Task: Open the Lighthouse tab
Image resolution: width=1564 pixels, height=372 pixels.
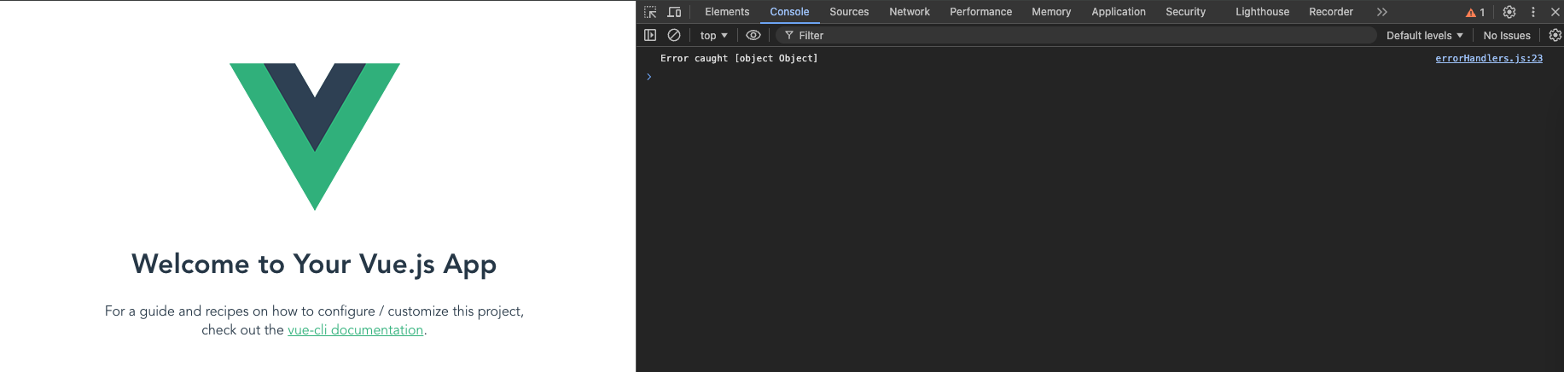Action: [1262, 12]
